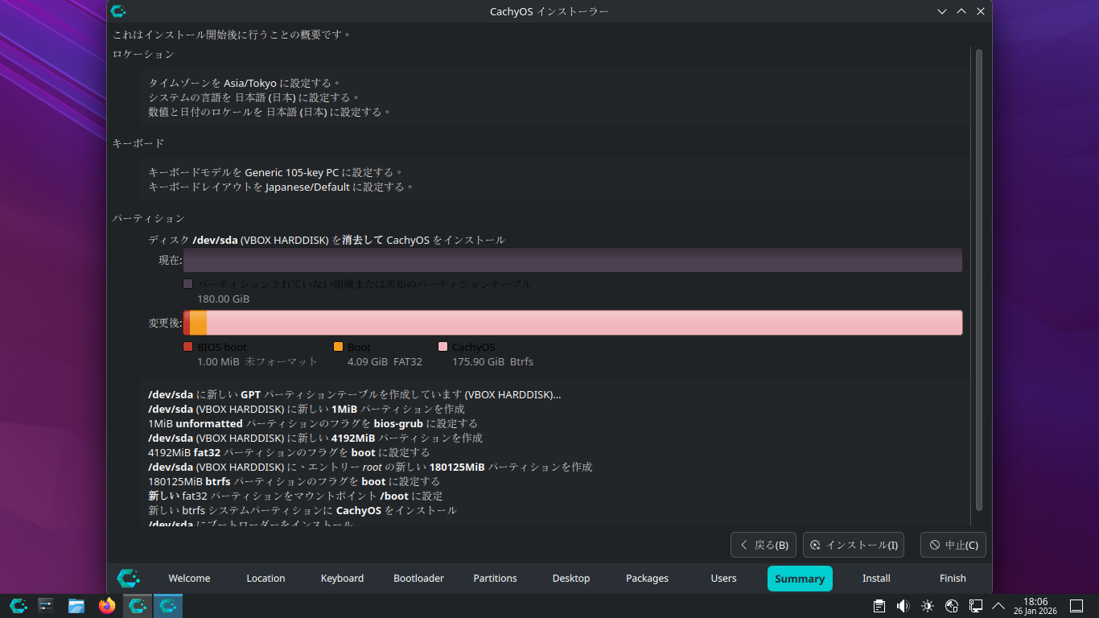Click the パーティション section heading

pyautogui.click(x=149, y=218)
